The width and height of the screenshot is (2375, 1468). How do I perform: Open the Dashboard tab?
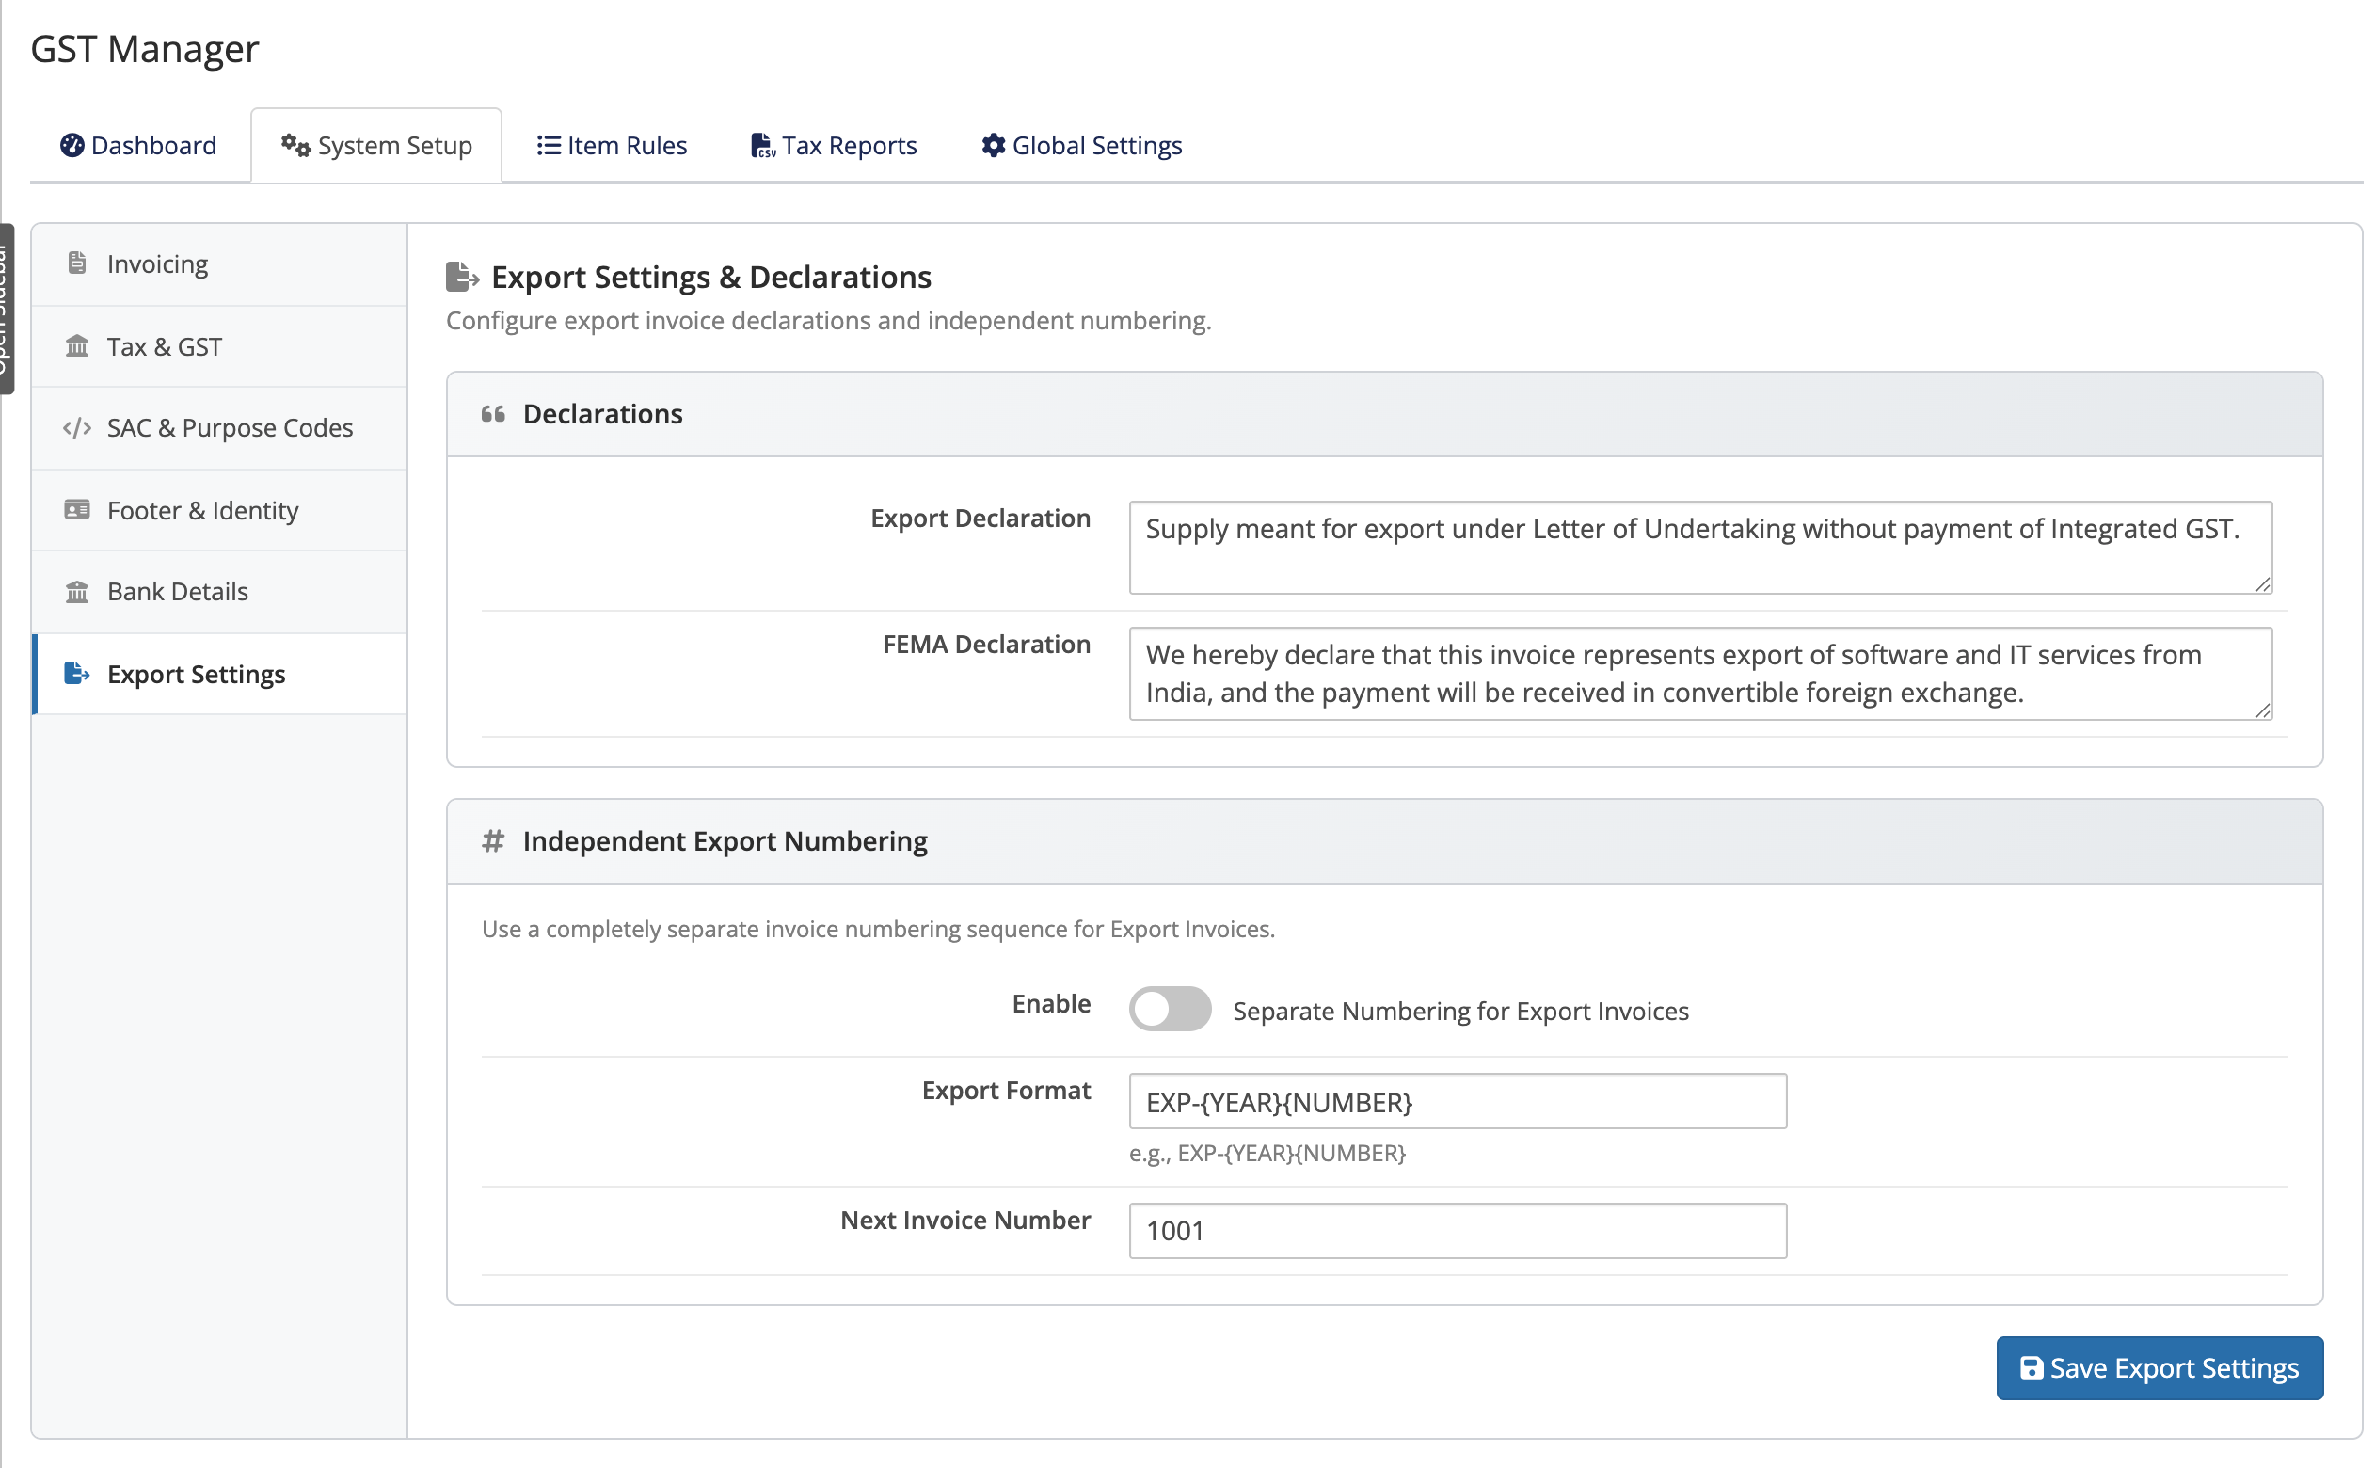pyautogui.click(x=138, y=146)
